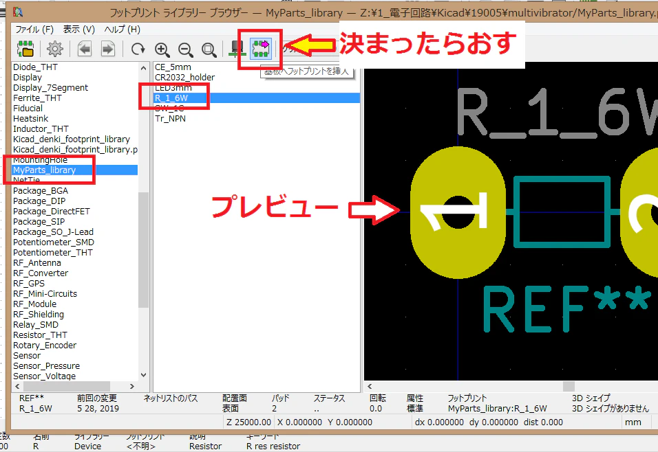Select Display library in list

point(28,78)
